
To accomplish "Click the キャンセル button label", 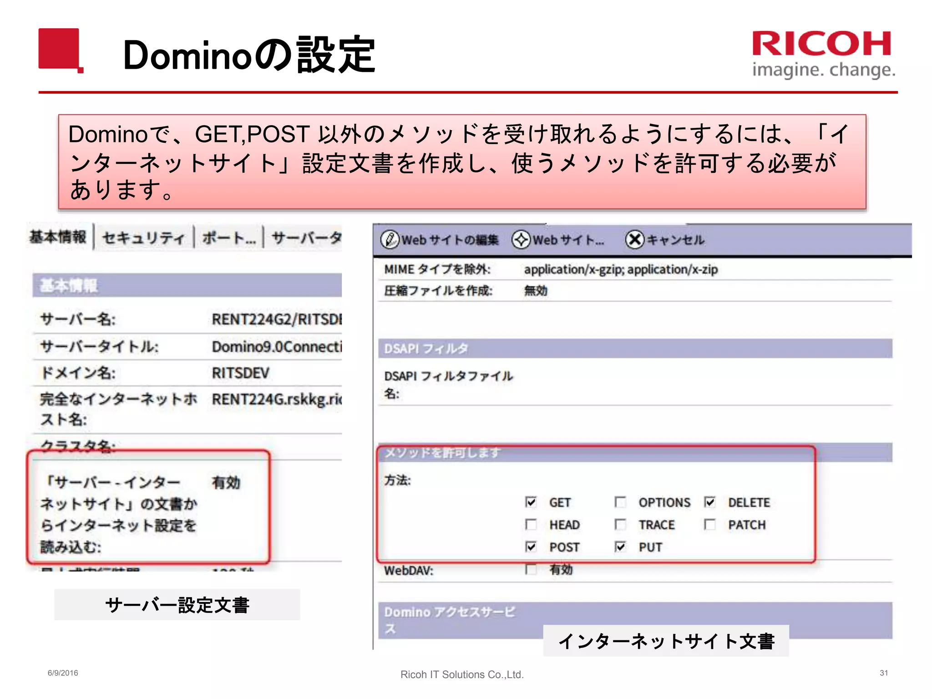I will pos(675,240).
